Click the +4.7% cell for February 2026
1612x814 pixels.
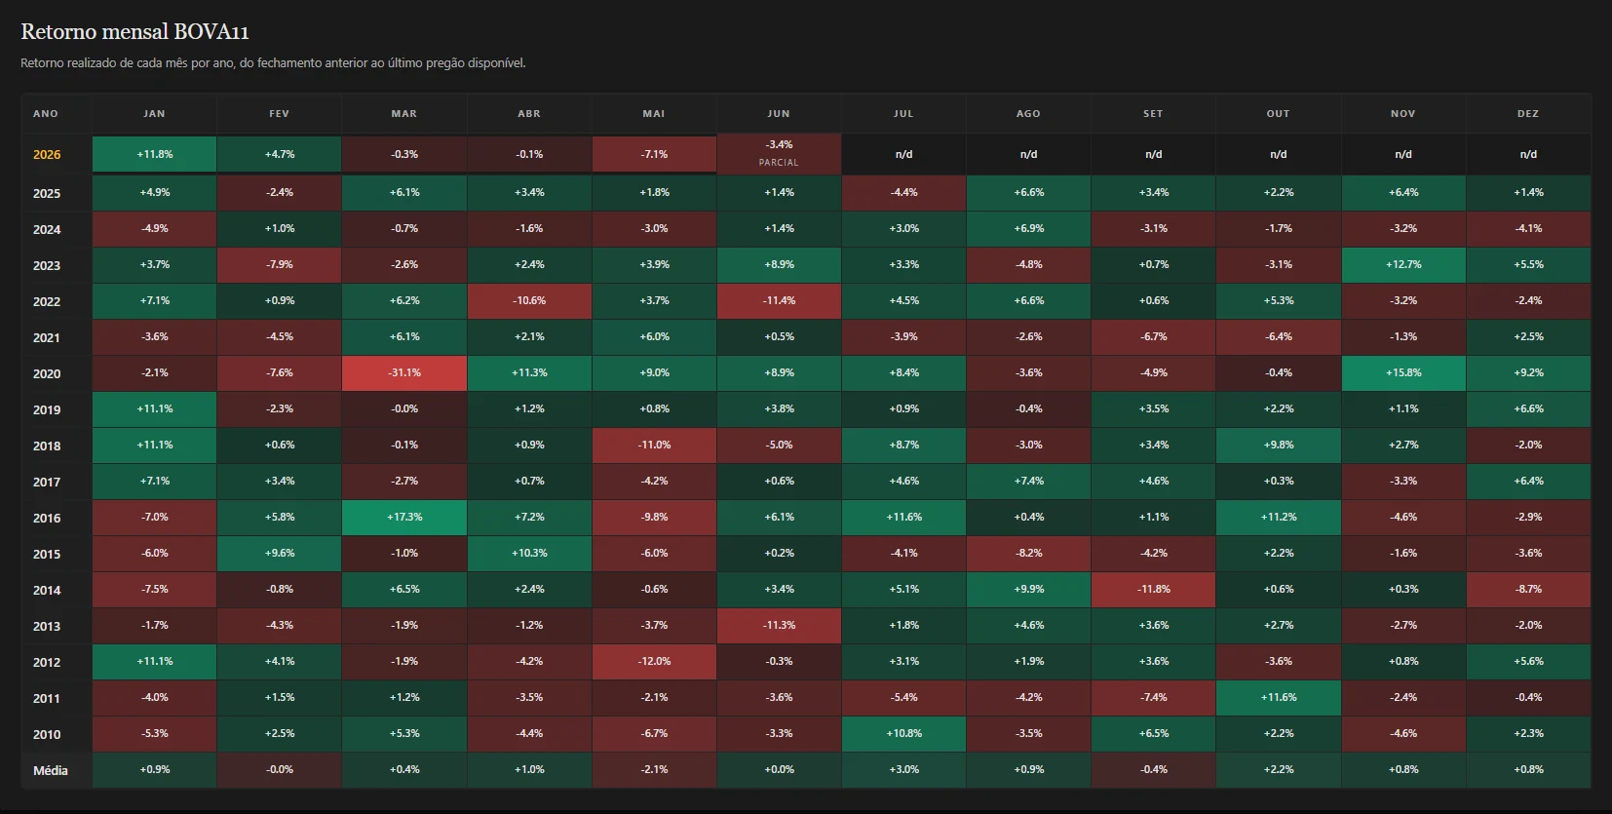[279, 154]
